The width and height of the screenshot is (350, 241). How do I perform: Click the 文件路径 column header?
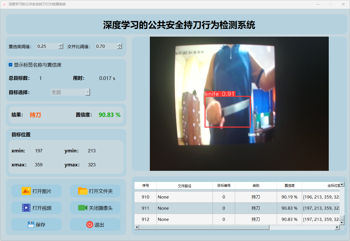point(185,186)
